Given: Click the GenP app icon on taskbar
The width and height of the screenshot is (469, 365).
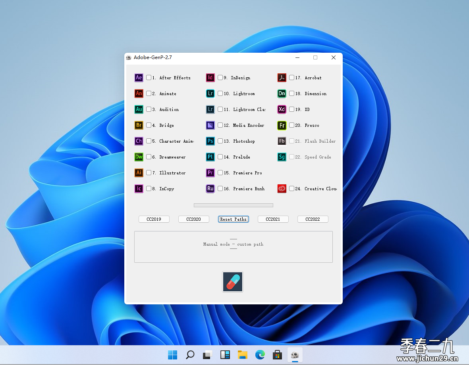Looking at the screenshot, I should tap(295, 355).
